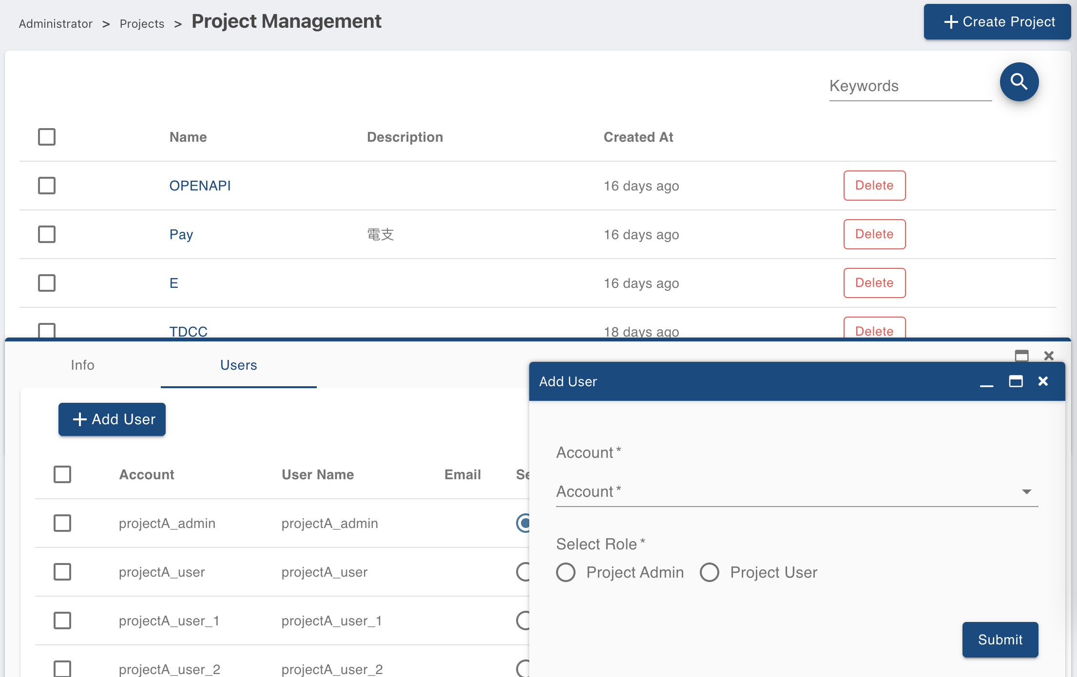This screenshot has width=1077, height=677.
Task: Check the Pay project row checkbox
Action: [47, 234]
